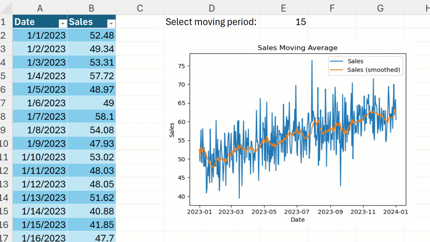430x242 pixels.
Task: Open the Sales column filter dropdown
Action: [x=112, y=24]
